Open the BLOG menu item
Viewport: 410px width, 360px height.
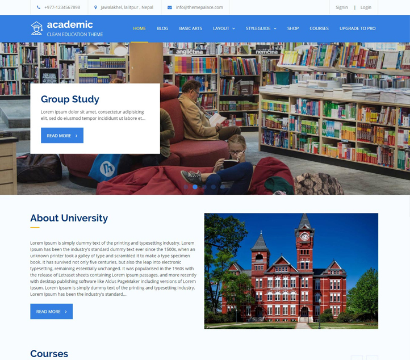[162, 28]
